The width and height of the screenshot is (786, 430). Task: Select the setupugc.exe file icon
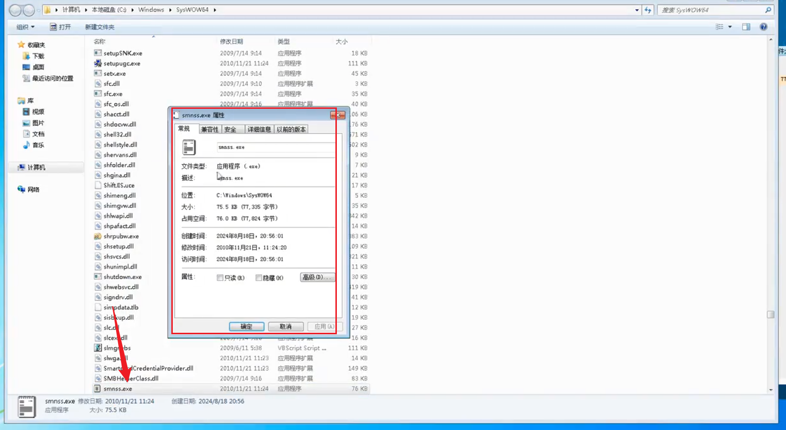pyautogui.click(x=98, y=63)
